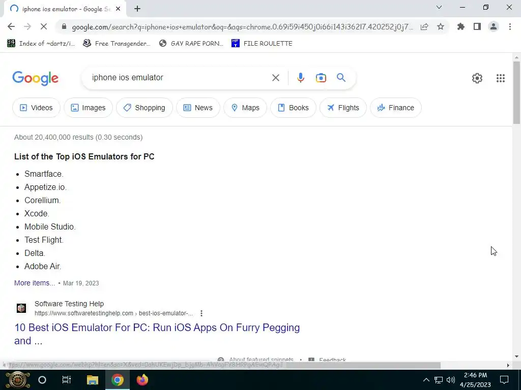Start voice search with the microphone
The image size is (521, 390).
coord(300,78)
